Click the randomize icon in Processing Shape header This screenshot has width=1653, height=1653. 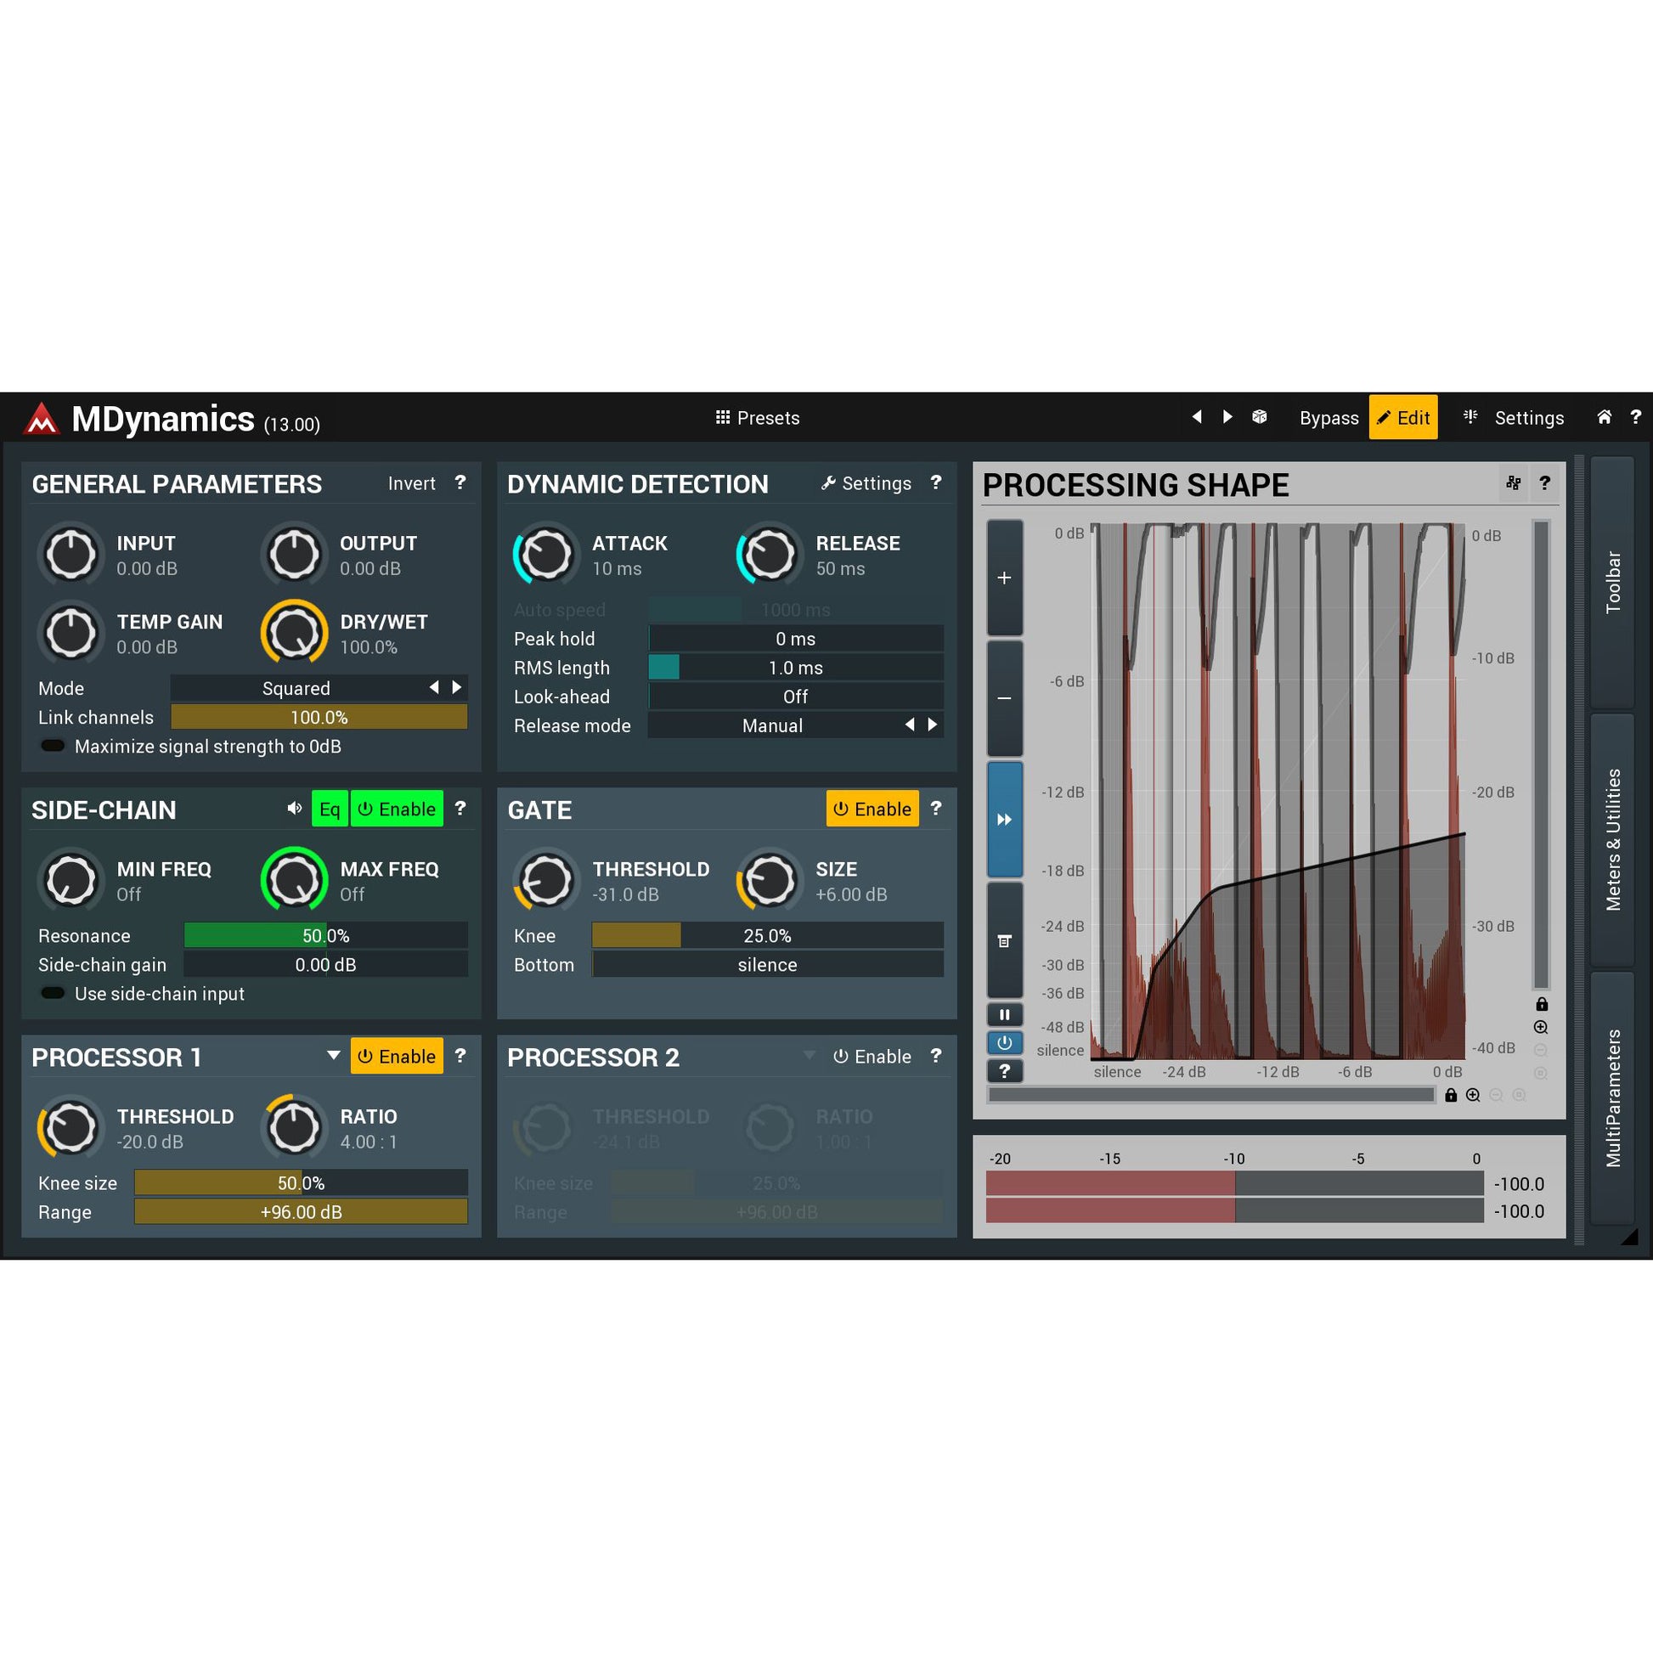coord(1514,483)
